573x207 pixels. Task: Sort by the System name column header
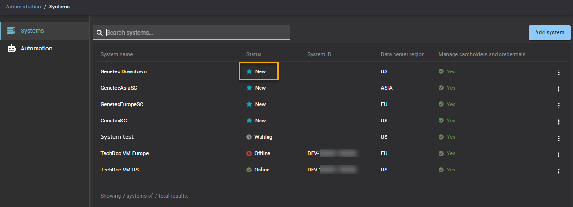[x=116, y=54]
